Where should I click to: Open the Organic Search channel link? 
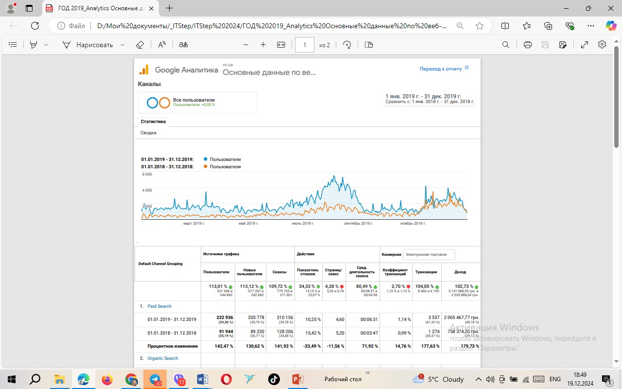click(x=163, y=358)
